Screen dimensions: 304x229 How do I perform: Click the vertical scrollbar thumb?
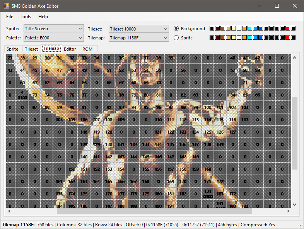(294, 133)
